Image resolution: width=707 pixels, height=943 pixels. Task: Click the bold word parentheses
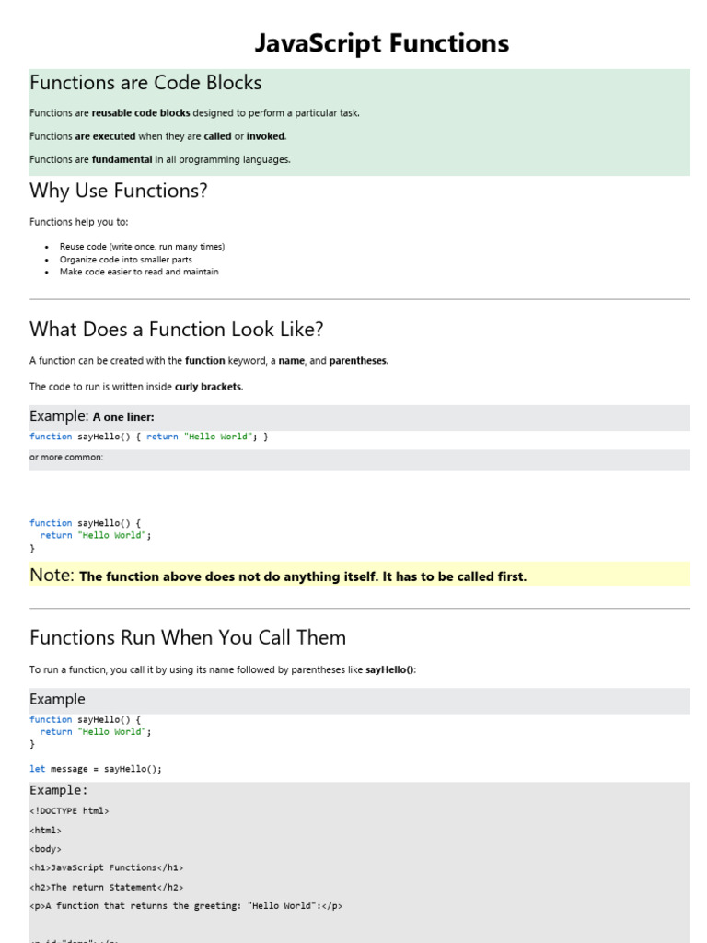tap(358, 361)
